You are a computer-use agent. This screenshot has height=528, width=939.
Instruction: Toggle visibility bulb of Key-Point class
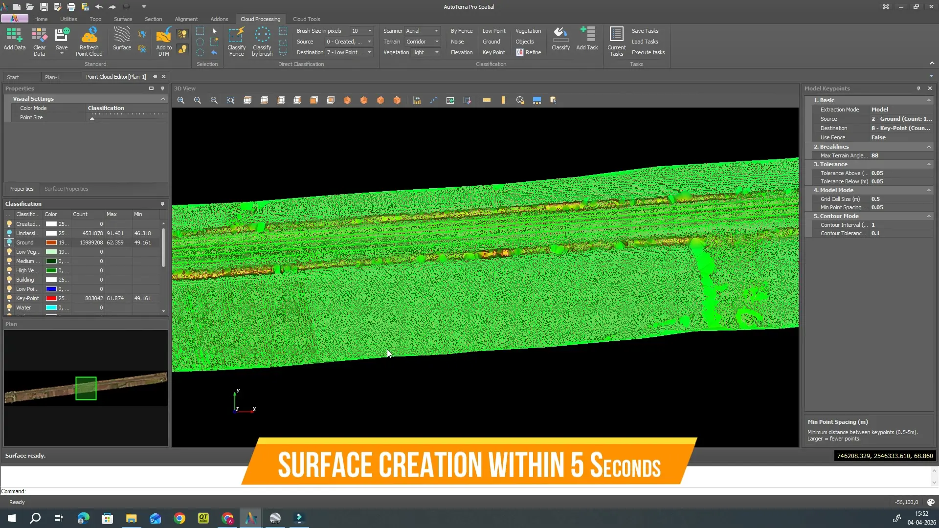[x=9, y=298]
